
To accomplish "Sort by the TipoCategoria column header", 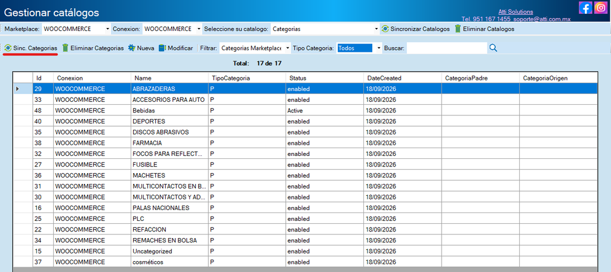I will (x=247, y=78).
